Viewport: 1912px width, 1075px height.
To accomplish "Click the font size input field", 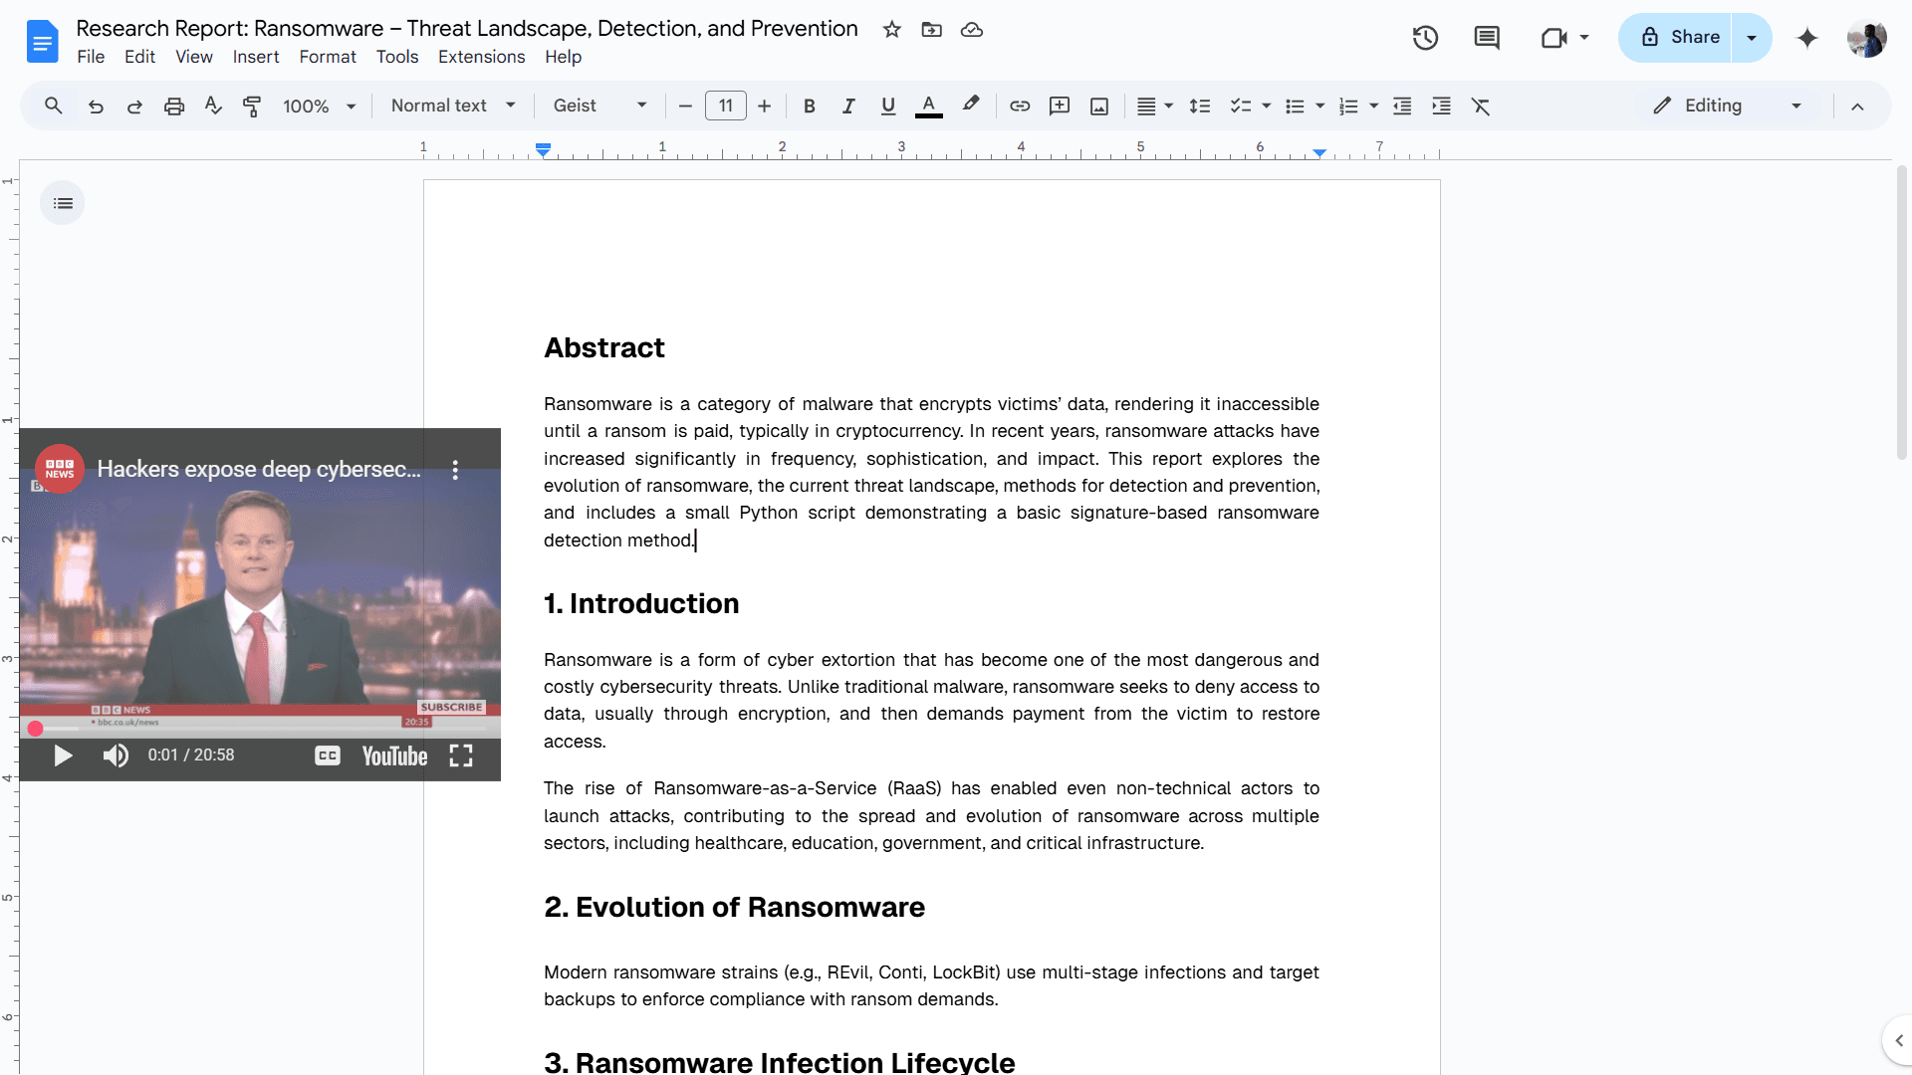I will 725,106.
